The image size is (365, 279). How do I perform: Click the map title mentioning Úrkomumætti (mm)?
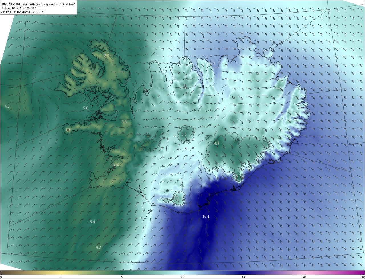38,4
